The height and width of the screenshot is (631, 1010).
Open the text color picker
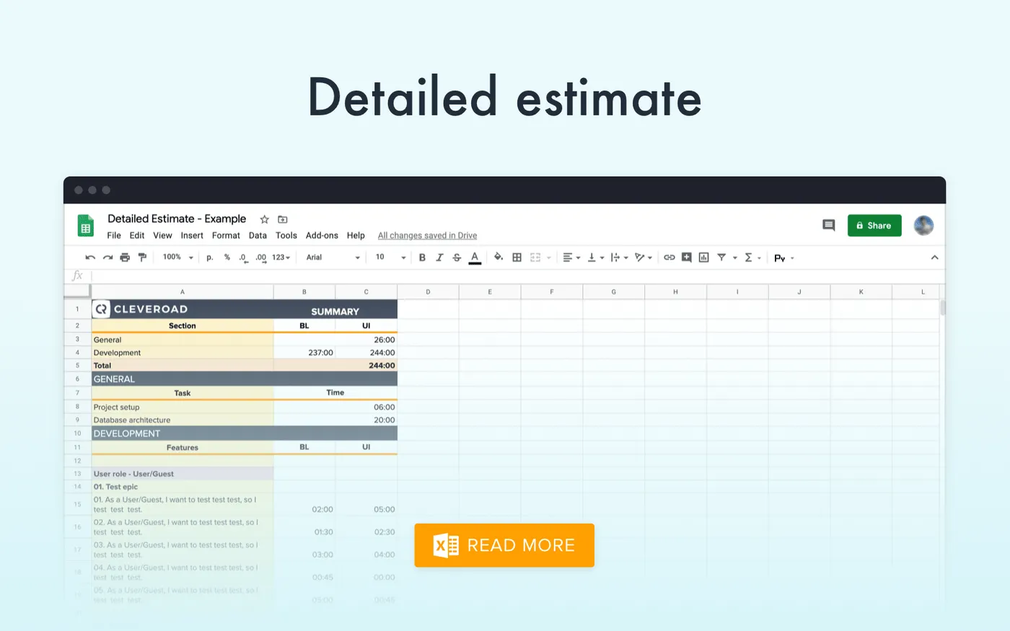[x=475, y=257]
